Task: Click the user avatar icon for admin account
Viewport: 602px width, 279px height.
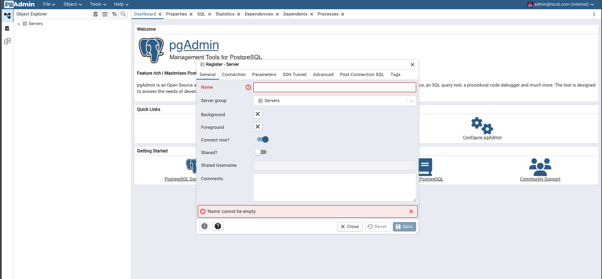Action: point(530,5)
